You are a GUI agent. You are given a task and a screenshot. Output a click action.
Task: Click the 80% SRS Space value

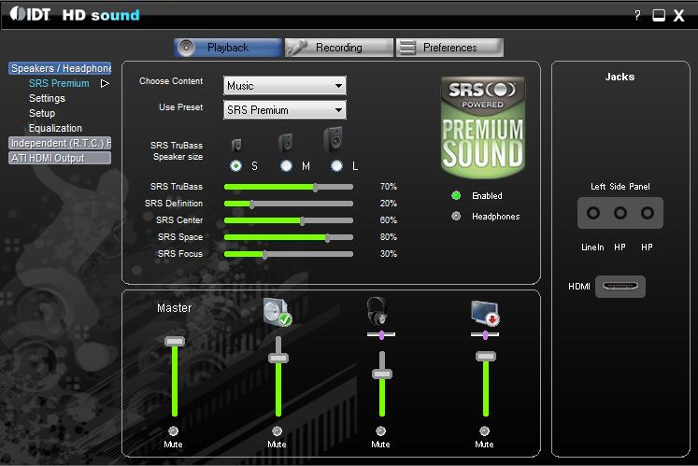click(x=389, y=237)
